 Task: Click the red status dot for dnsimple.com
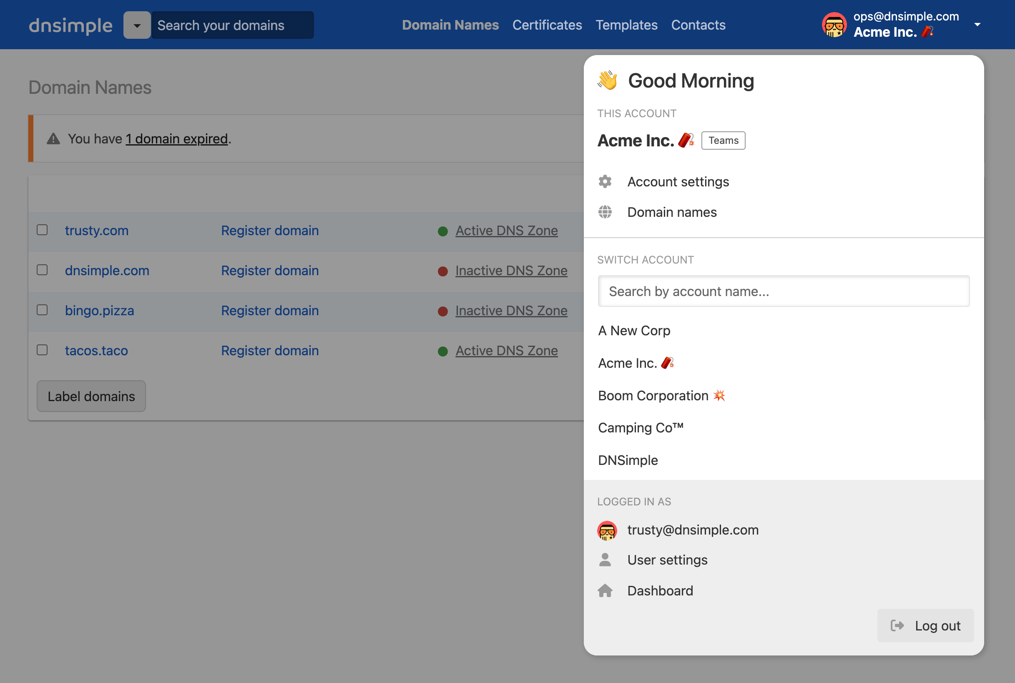(x=442, y=271)
